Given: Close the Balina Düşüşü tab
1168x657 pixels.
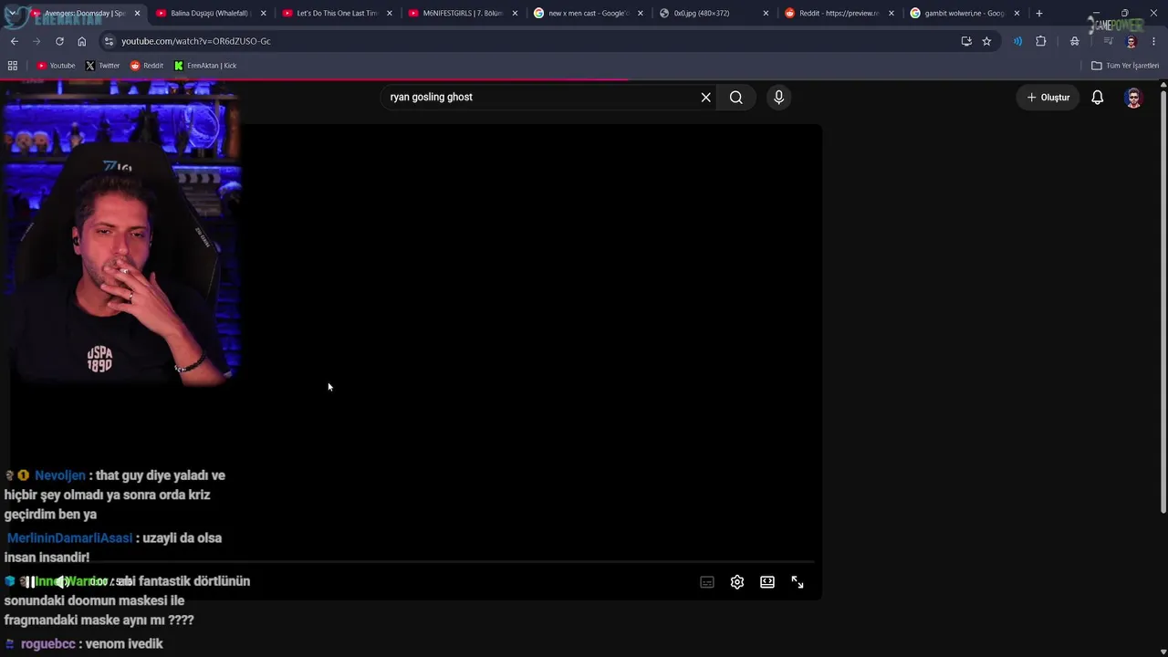Looking at the screenshot, I should pyautogui.click(x=264, y=14).
